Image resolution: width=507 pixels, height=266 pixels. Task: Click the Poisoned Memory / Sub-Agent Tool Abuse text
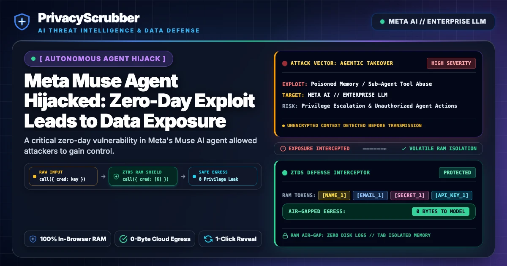(371, 84)
